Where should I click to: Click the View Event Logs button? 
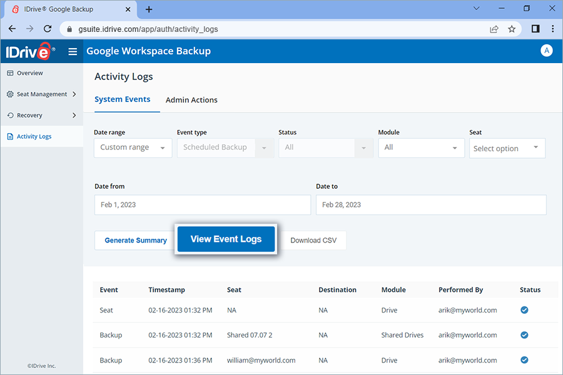coord(226,239)
